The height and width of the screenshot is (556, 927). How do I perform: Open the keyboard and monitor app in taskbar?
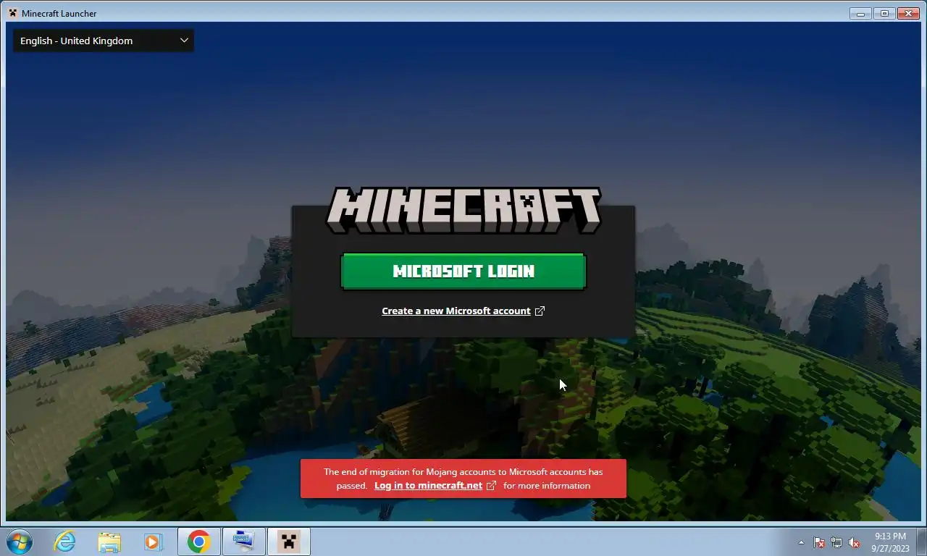tap(243, 542)
